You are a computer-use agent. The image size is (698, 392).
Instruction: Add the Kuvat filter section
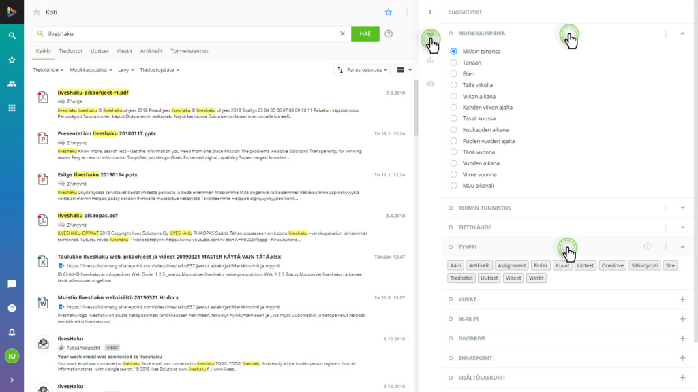point(682,299)
